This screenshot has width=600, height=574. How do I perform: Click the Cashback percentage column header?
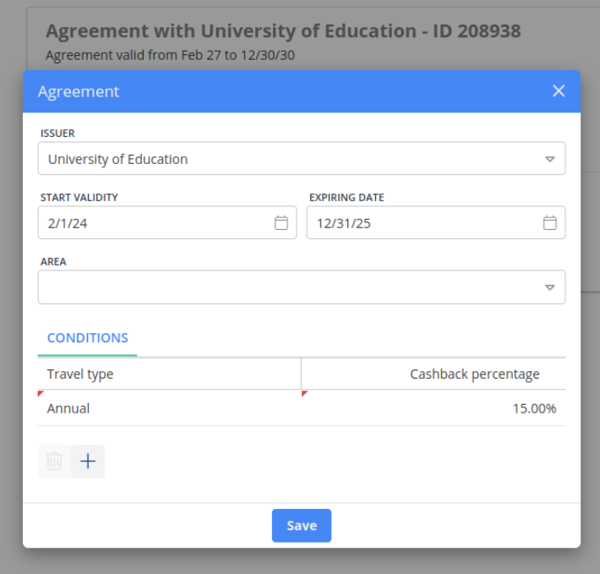474,374
